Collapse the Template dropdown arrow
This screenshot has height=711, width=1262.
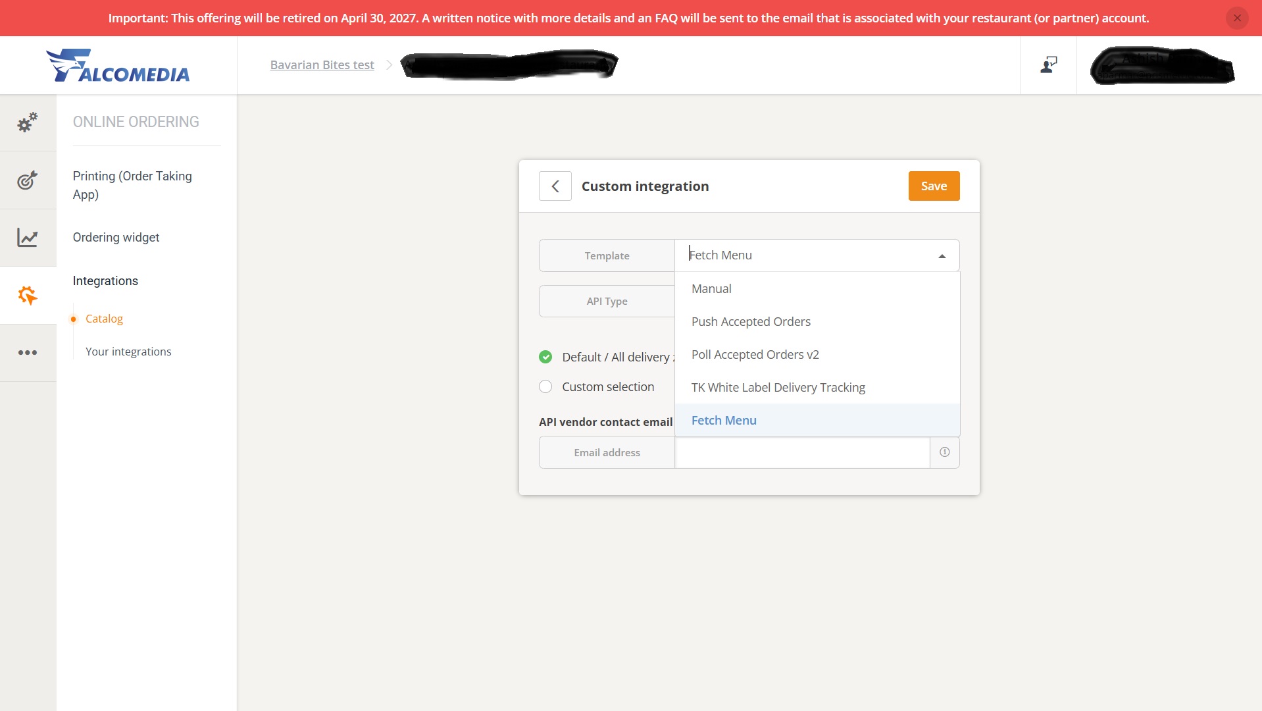942,256
